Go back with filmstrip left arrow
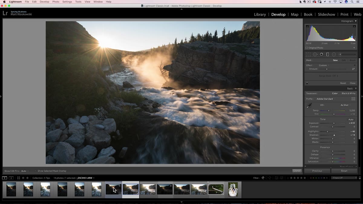Viewport: 363px width, 204px height. (x=23, y=178)
